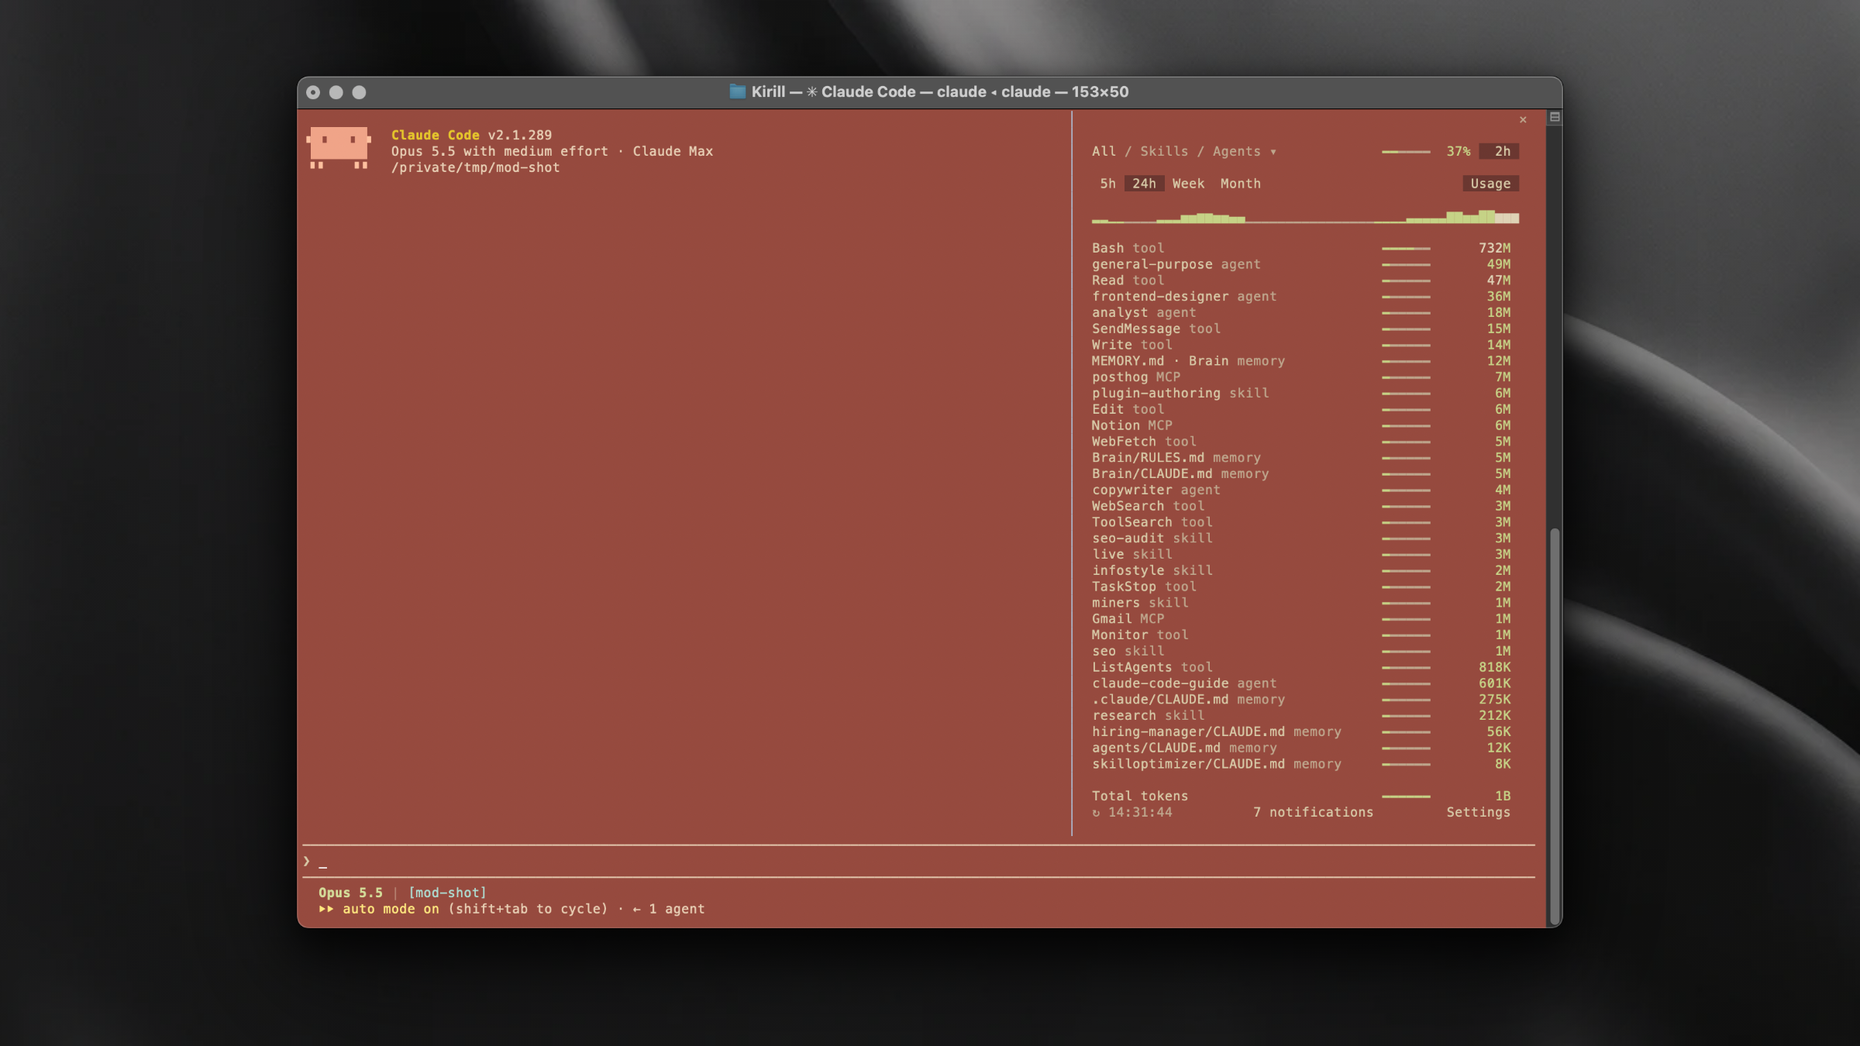
Task: Select the copywriter agent row
Action: [x=1301, y=490]
